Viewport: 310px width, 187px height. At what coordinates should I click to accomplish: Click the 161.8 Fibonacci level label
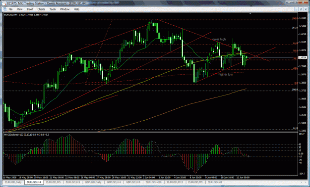point(295,28)
